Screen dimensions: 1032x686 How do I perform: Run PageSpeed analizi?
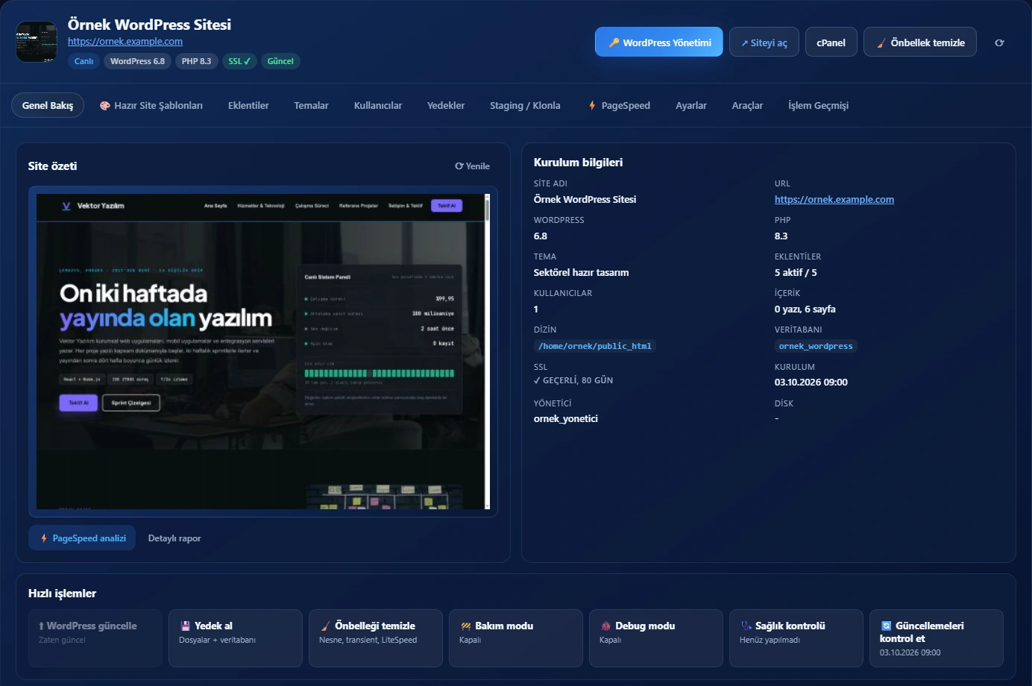pyautogui.click(x=82, y=538)
